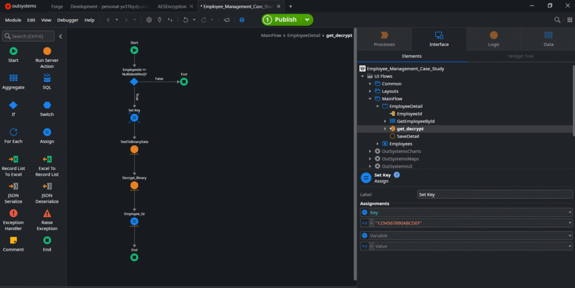Expand the GetEmployeeById aggregate node

click(x=385, y=121)
